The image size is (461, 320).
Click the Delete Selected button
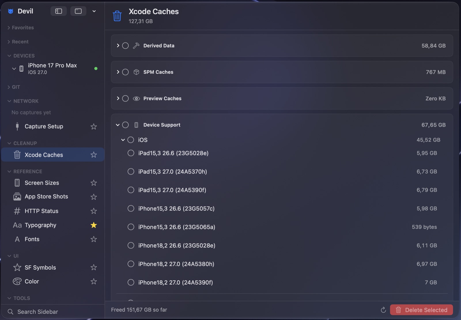(x=421, y=310)
